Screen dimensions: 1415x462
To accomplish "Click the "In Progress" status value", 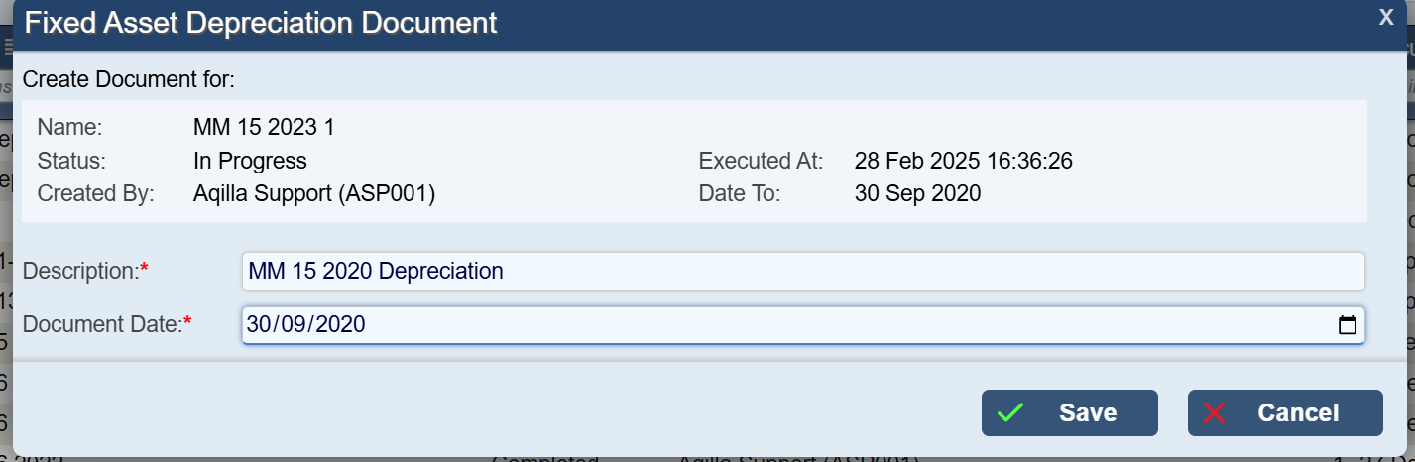I will click(250, 161).
